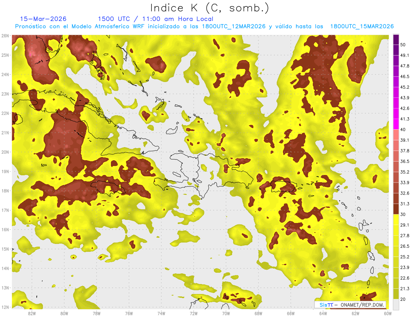Click the 78W longitude label
412x318 pixels.
(x=96, y=313)
